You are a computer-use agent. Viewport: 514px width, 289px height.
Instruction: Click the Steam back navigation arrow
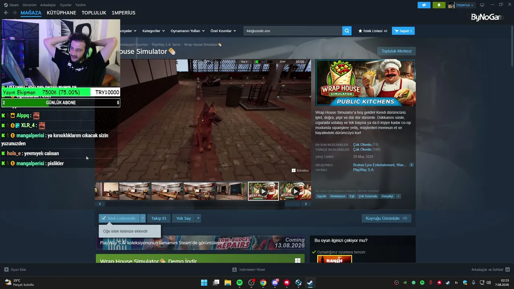tap(6, 13)
